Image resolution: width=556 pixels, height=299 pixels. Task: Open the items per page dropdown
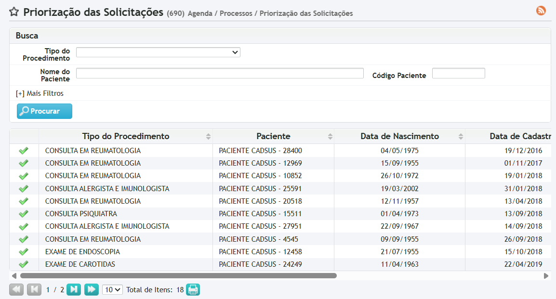(112, 290)
